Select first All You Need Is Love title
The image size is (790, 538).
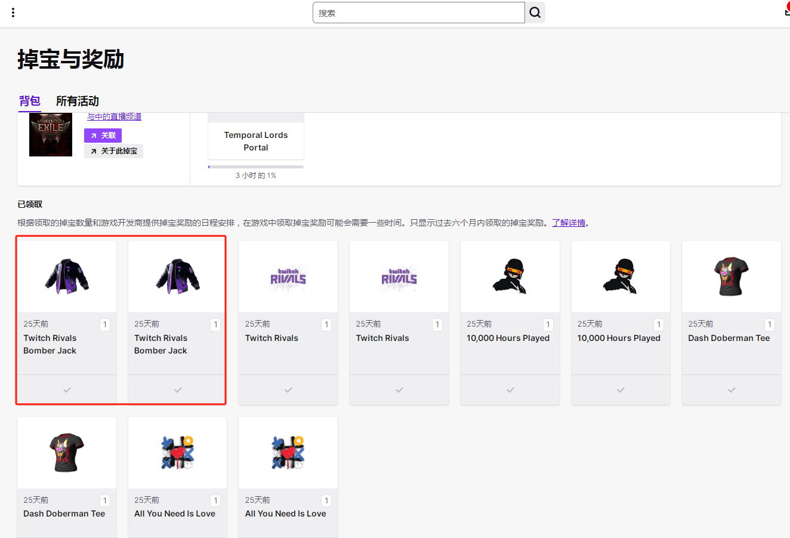pyautogui.click(x=175, y=514)
